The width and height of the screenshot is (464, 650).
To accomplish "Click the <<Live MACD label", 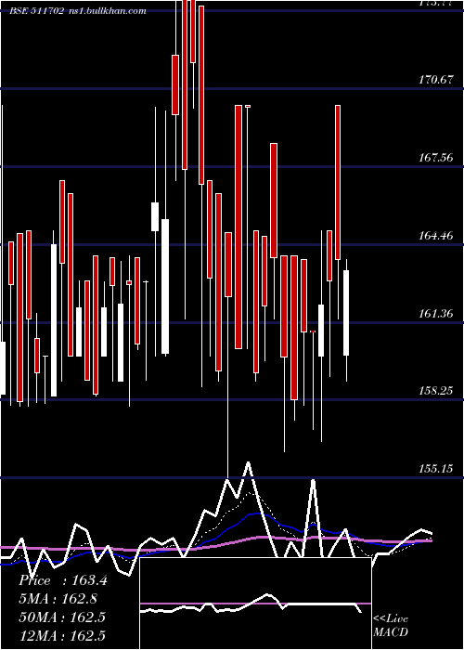I will coord(391,625).
